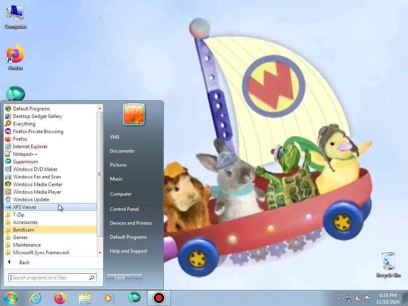Start Windows DVD Maker
This screenshot has height=306, width=408.
click(x=51, y=169)
